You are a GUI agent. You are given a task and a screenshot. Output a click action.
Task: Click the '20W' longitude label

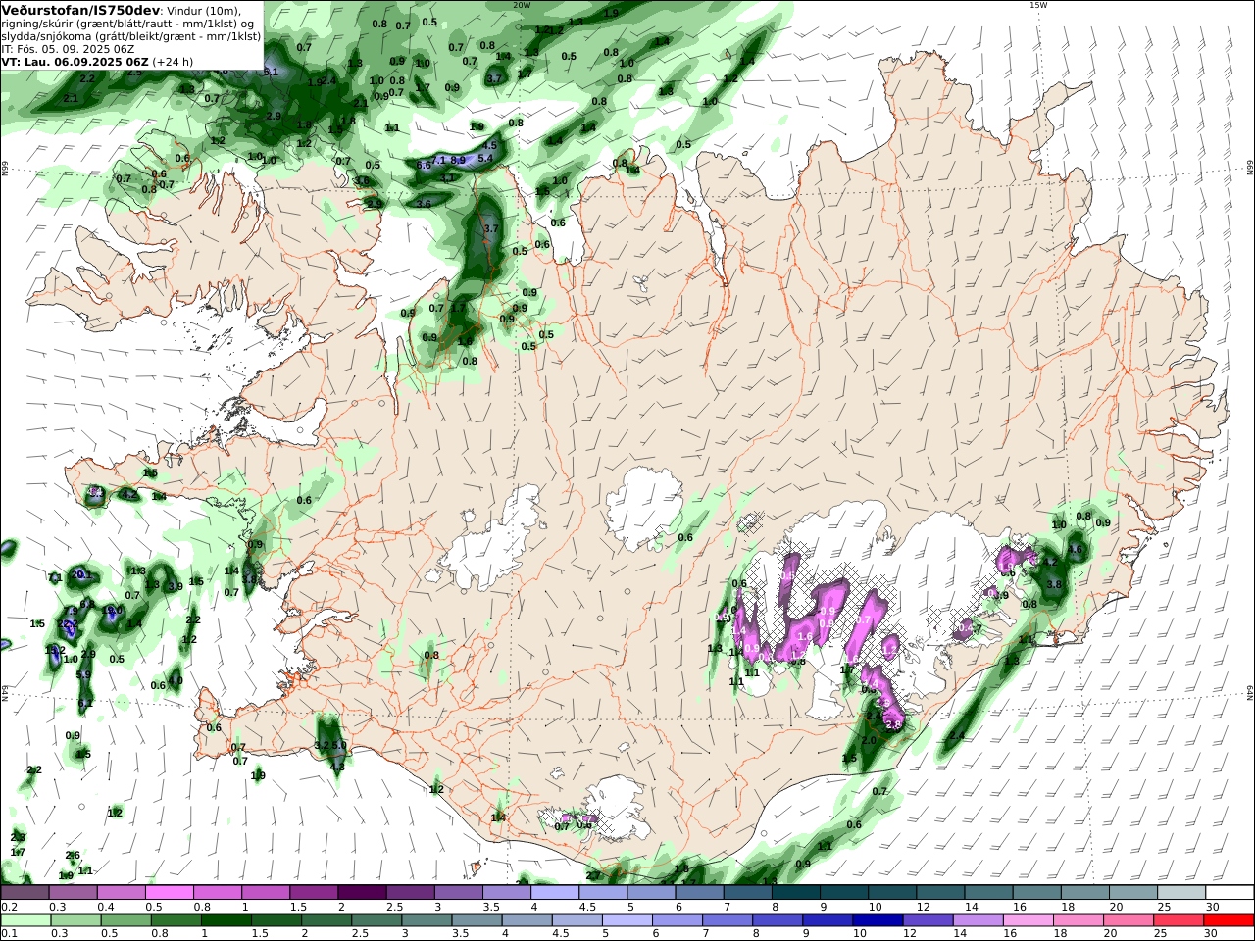[522, 5]
